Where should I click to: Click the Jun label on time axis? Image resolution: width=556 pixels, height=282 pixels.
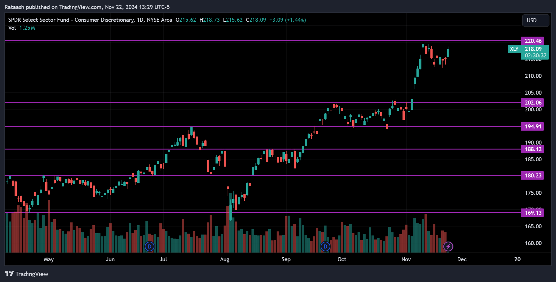(110, 259)
